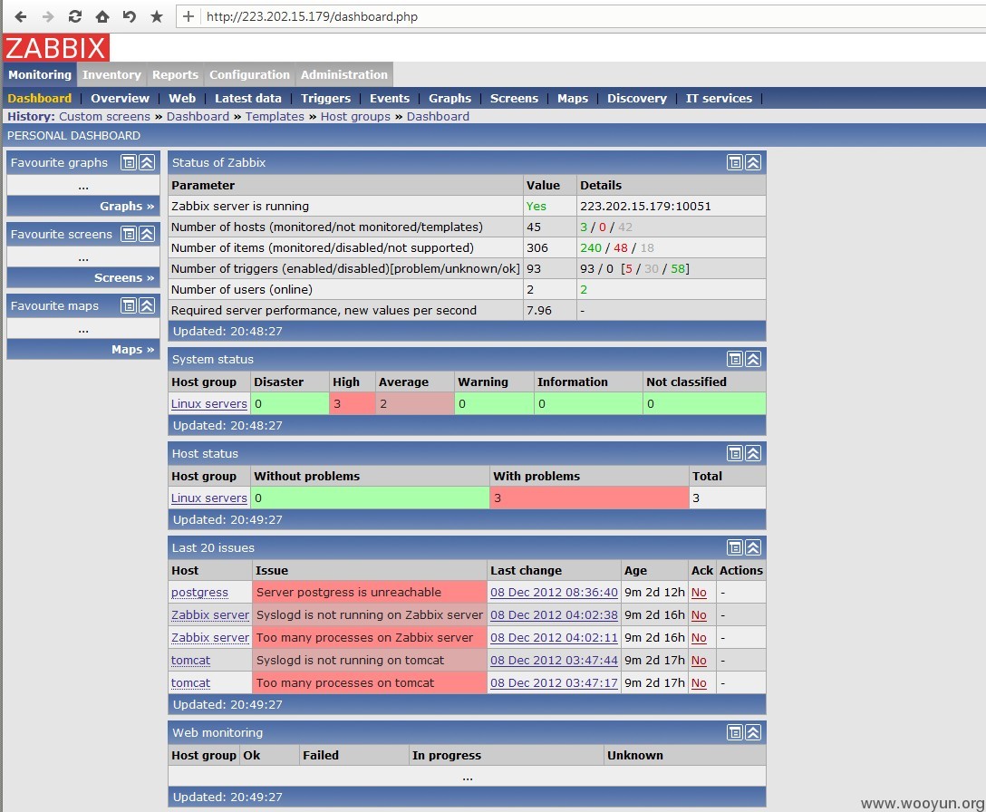Open the 08 Dec 2012 04:02:11 event
Image resolution: width=986 pixels, height=812 pixels.
(x=554, y=638)
